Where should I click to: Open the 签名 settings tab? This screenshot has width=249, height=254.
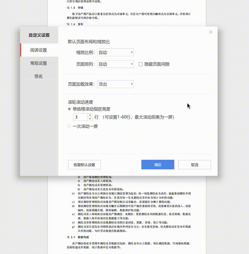coord(39,76)
